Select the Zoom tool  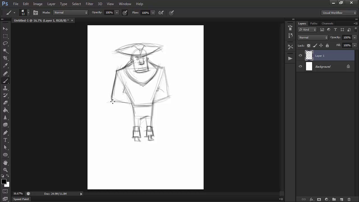[x=5, y=170]
